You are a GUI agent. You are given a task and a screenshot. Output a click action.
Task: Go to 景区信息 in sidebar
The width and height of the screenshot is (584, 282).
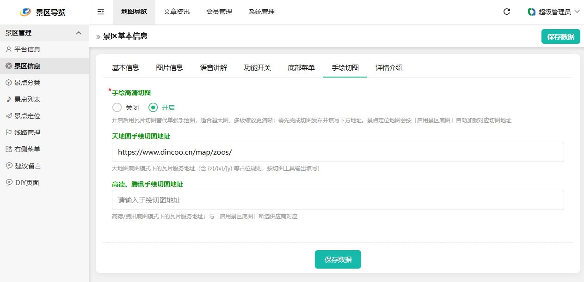tap(44, 66)
